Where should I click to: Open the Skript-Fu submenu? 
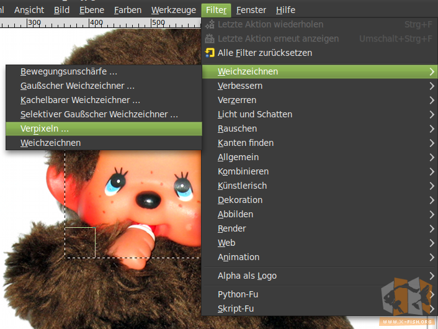(x=320, y=309)
